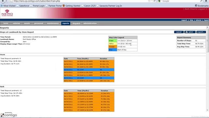
Task: Open the home tab
Action: pos(6,23)
